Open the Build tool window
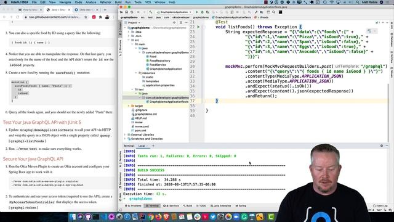394x222 pixels. coord(187,206)
